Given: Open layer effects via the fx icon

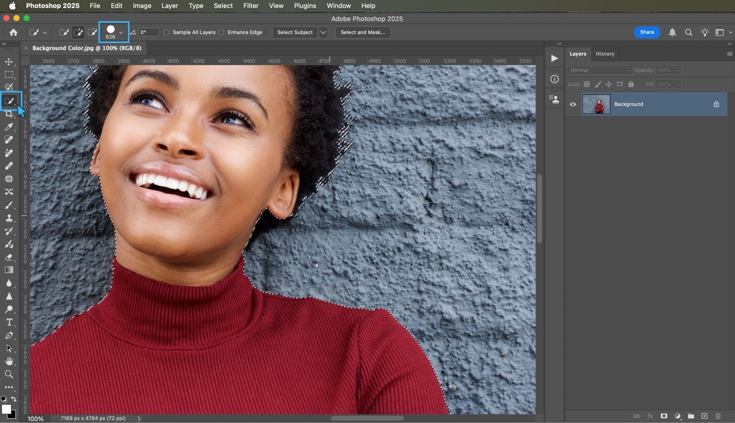Looking at the screenshot, I should pos(651,416).
